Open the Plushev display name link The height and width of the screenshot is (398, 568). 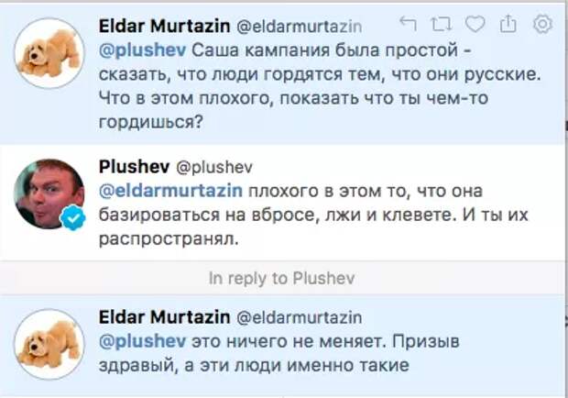click(x=131, y=167)
